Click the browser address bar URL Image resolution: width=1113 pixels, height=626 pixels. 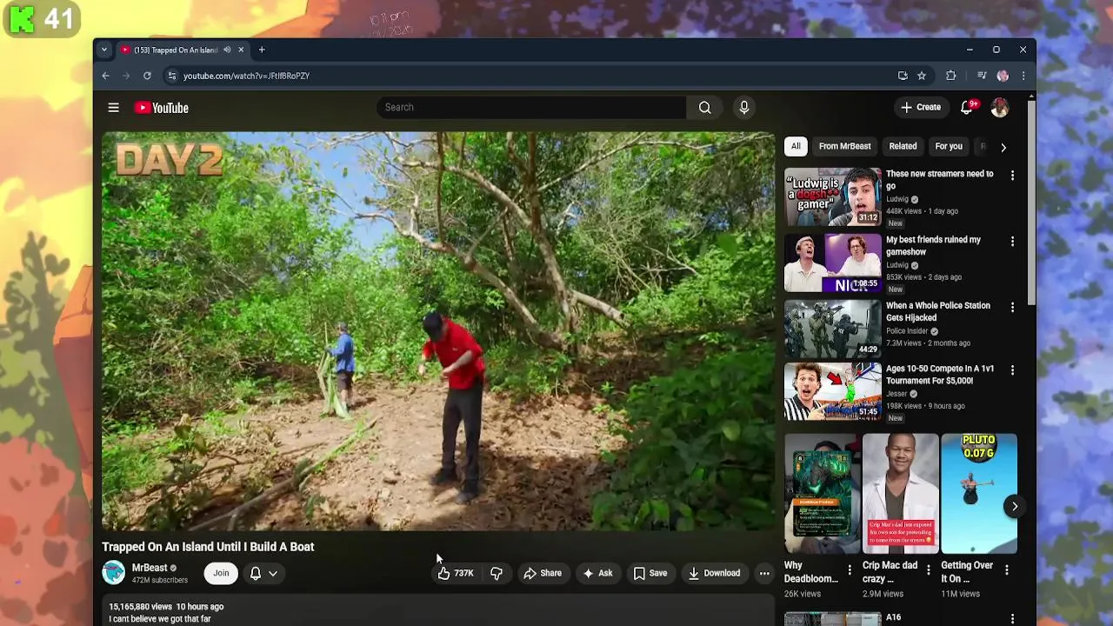pos(246,76)
